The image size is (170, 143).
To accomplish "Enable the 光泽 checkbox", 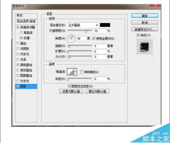I will tap(18, 59).
